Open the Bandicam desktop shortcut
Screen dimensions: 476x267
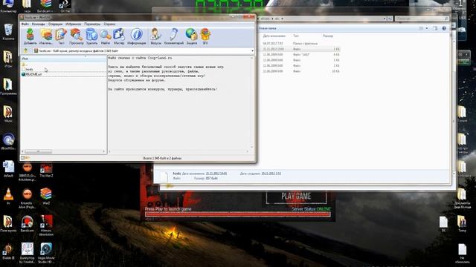coord(27,223)
